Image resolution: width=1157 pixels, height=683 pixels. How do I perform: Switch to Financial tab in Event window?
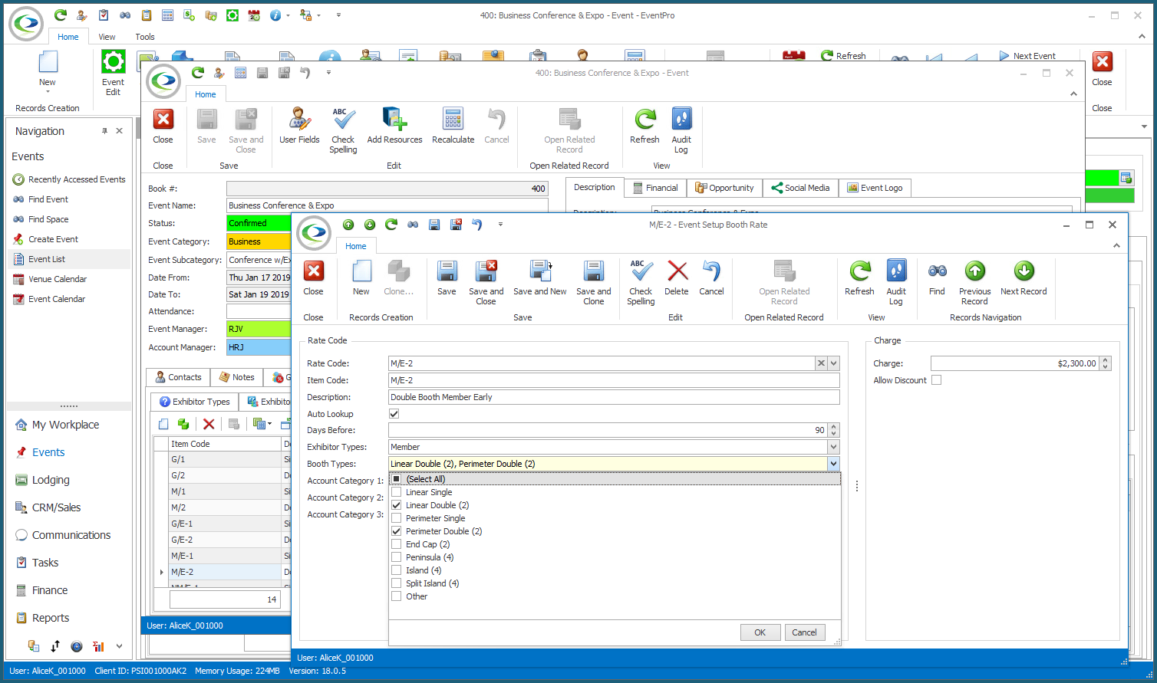click(x=654, y=188)
